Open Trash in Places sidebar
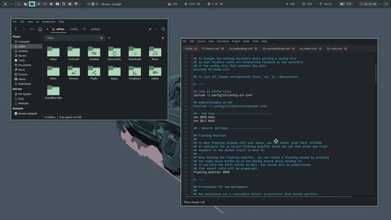Viewport: 391px width, 220px height. (27, 61)
